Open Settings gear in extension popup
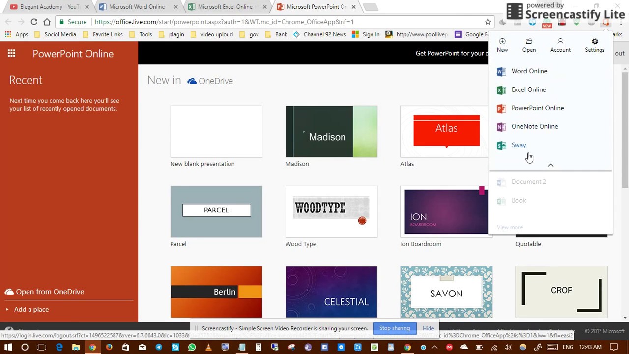This screenshot has height=354, width=629. point(595,45)
